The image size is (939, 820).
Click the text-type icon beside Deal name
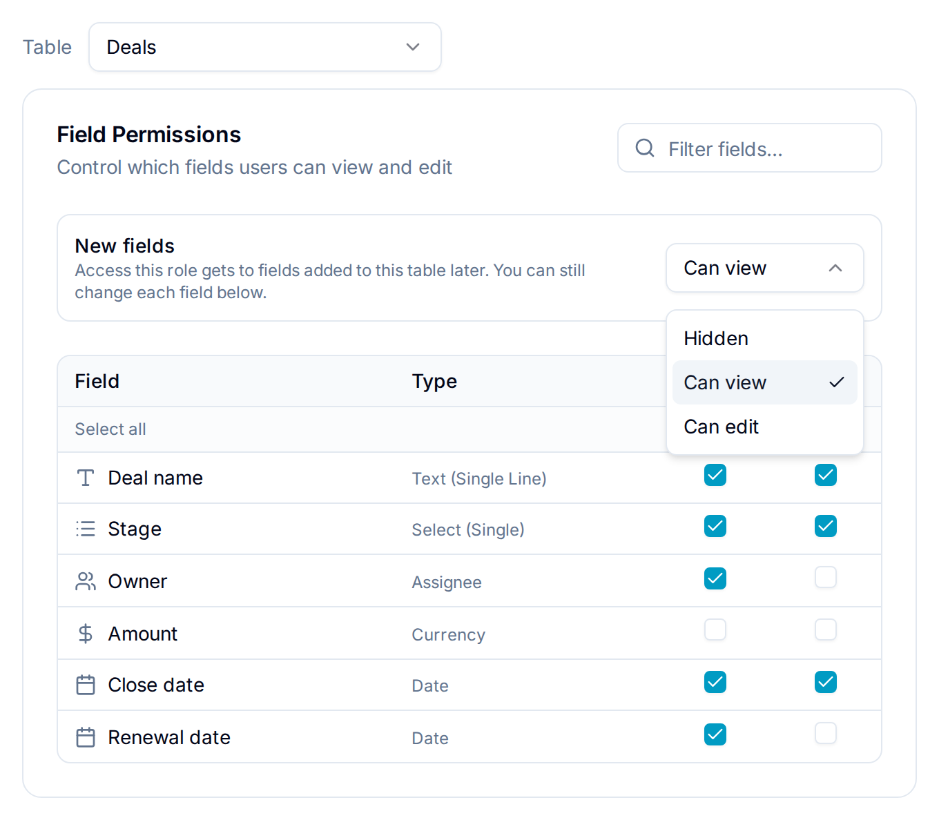pyautogui.click(x=86, y=478)
